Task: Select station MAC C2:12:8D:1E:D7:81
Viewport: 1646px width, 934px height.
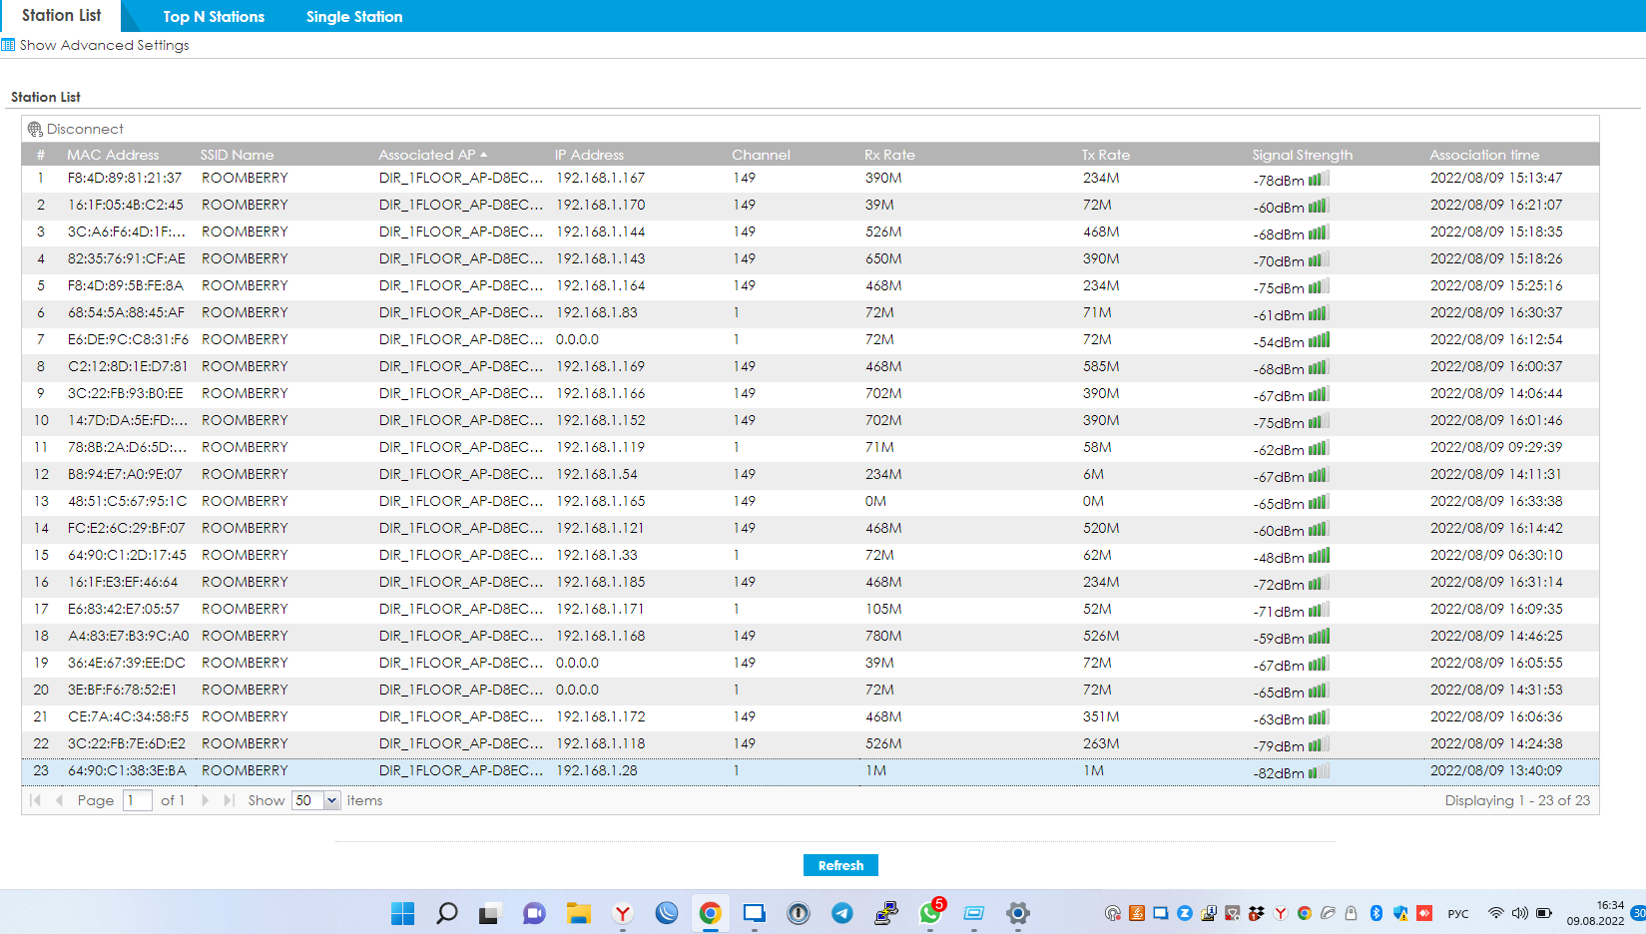Action: (811, 367)
